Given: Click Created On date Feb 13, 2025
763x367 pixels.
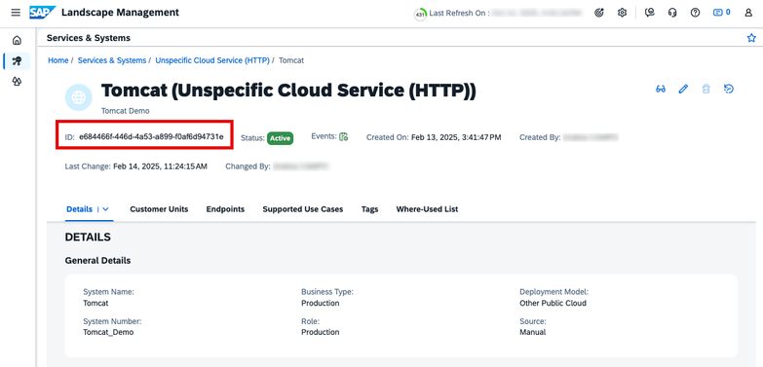Looking at the screenshot, I should (456, 137).
